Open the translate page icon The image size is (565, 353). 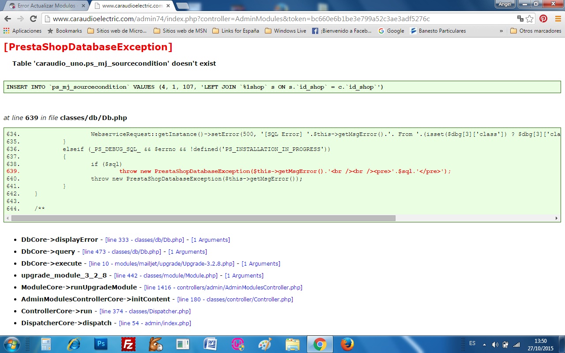520,19
